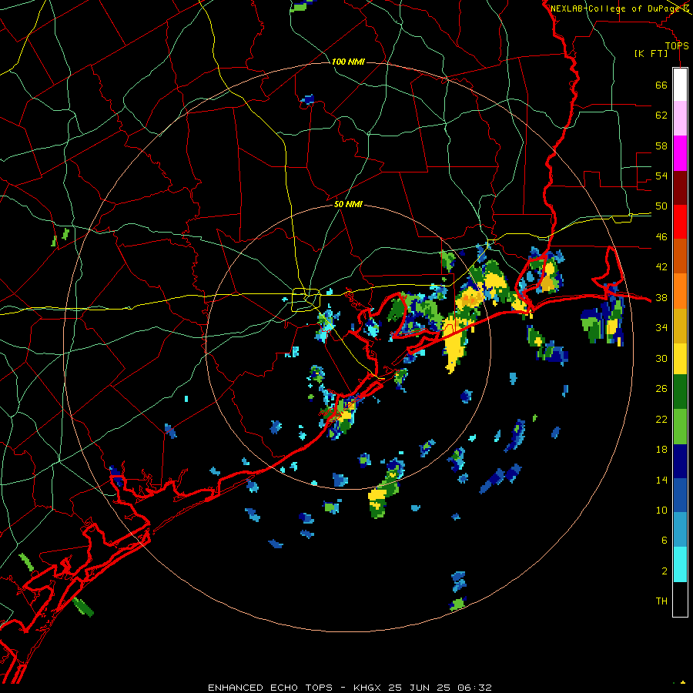Click the 18 scale label
The width and height of the screenshot is (693, 693).
pyautogui.click(x=661, y=450)
